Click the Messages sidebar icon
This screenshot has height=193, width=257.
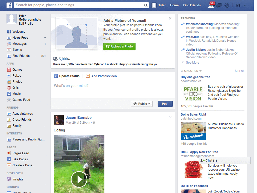coord(9,44)
